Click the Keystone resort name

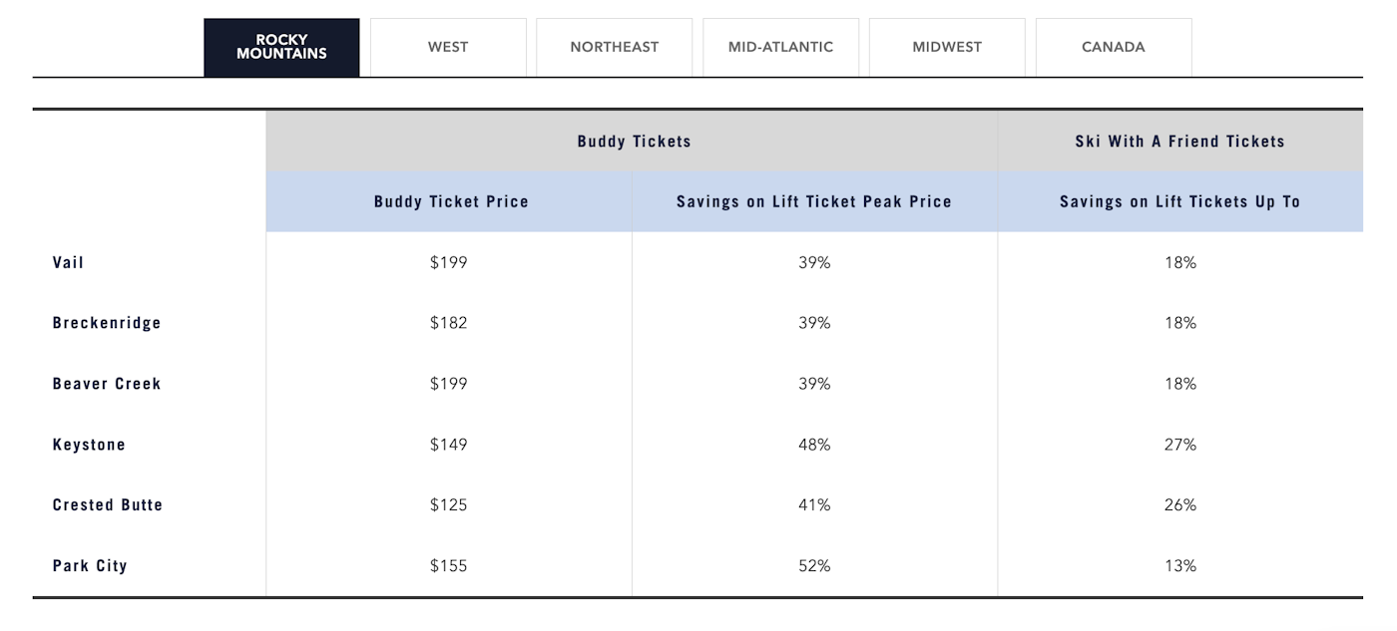click(x=89, y=445)
